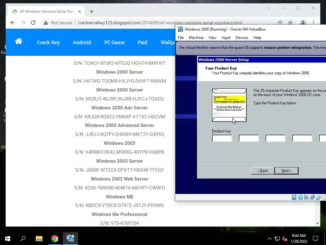Click third Product Key field
The height and width of the screenshot is (245, 326).
tap(275, 138)
